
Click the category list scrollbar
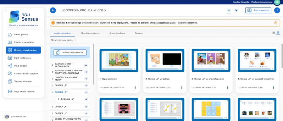(x=93, y=64)
